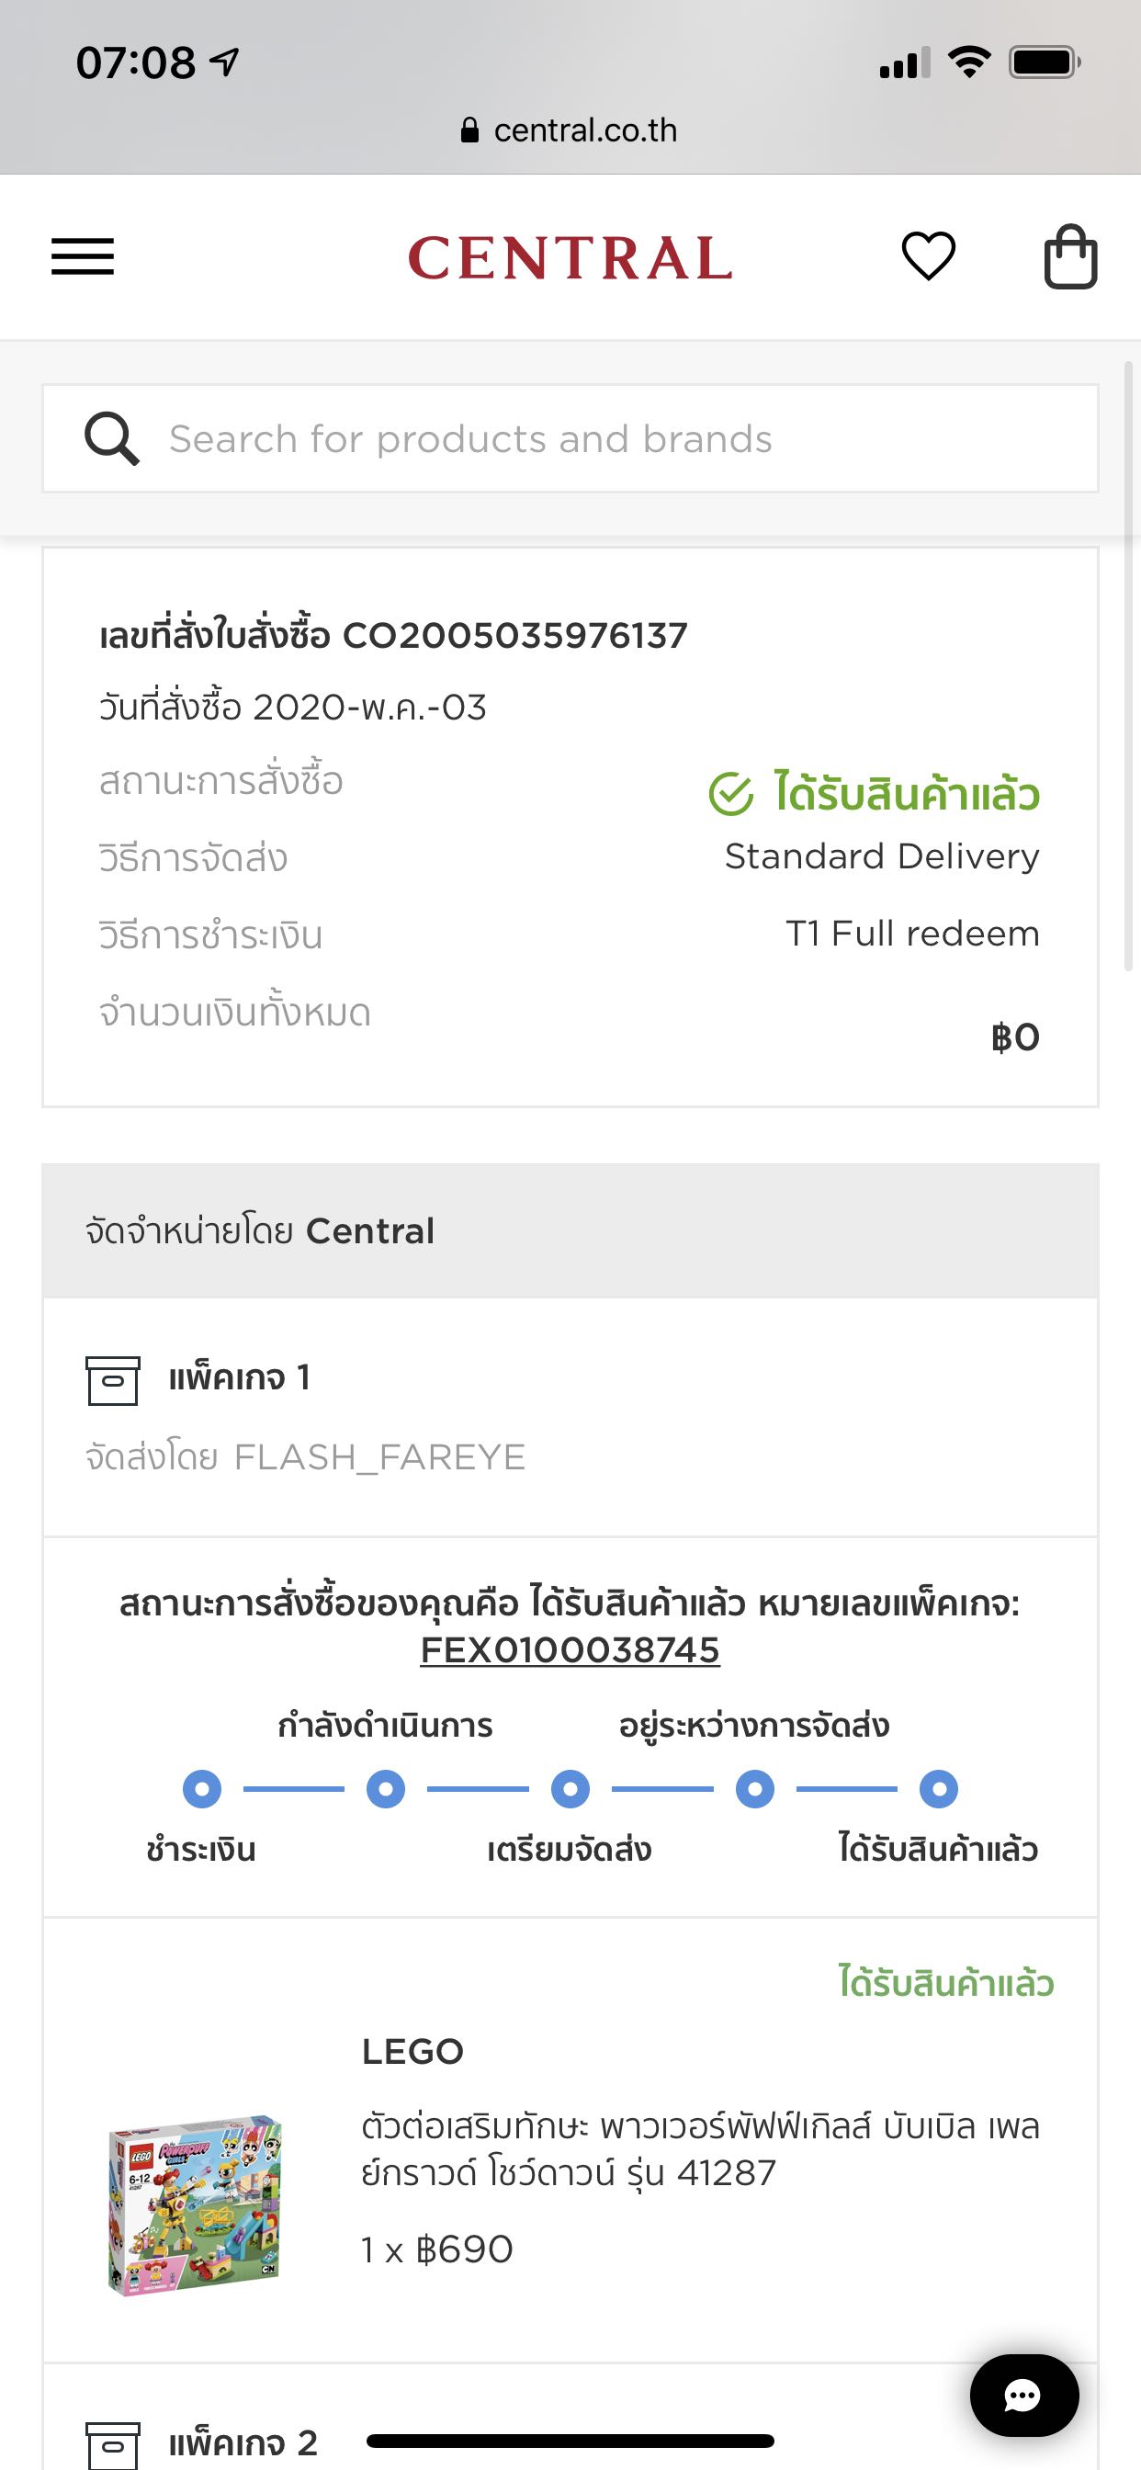This screenshot has height=2470, width=1141.
Task: Tap the LEGO 41287 product title
Action: coord(700,2148)
